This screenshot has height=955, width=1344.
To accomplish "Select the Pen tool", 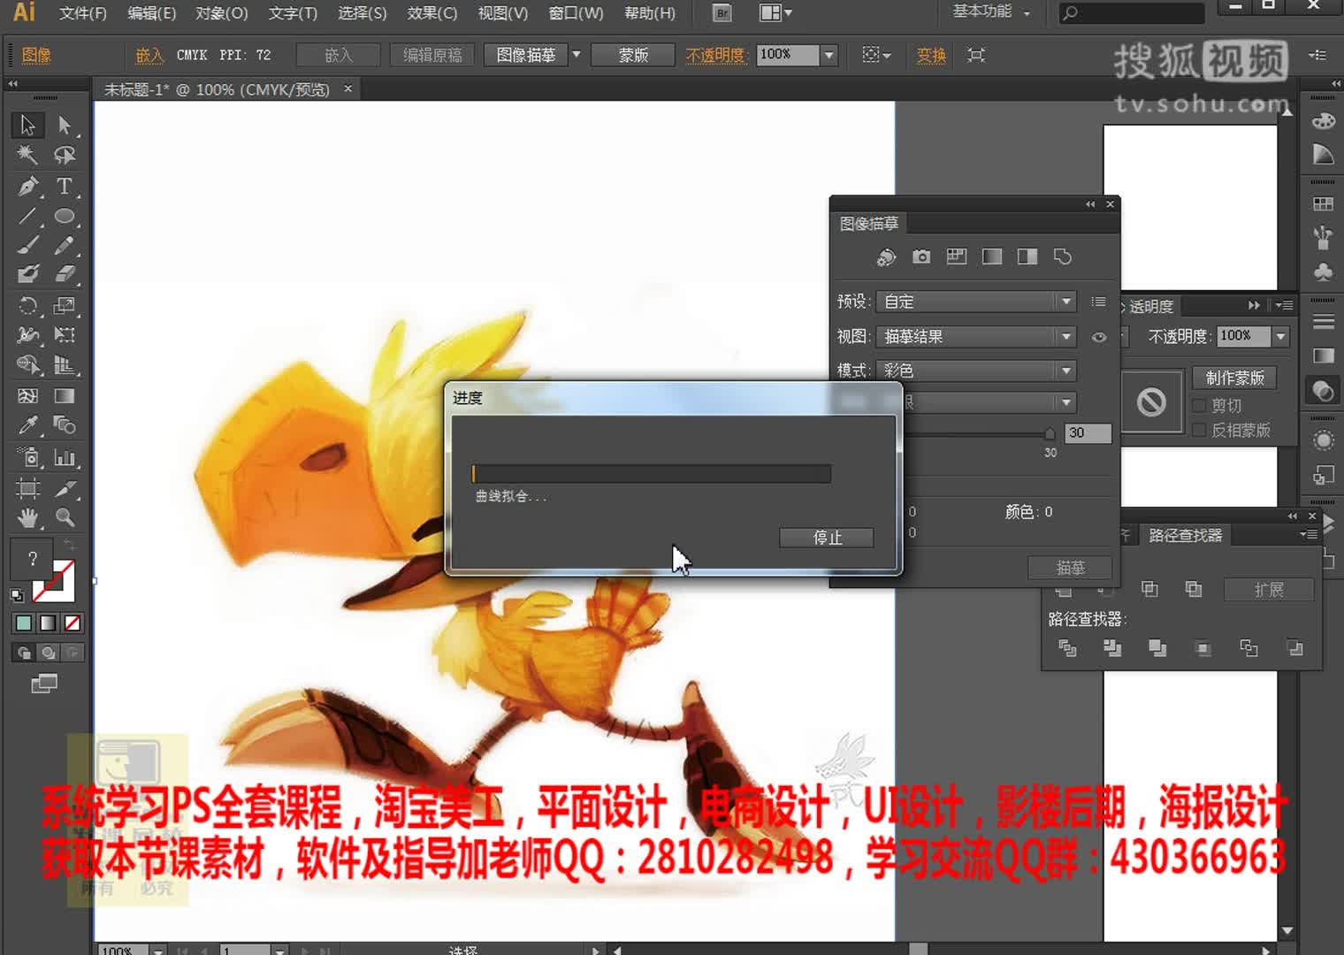I will (27, 187).
